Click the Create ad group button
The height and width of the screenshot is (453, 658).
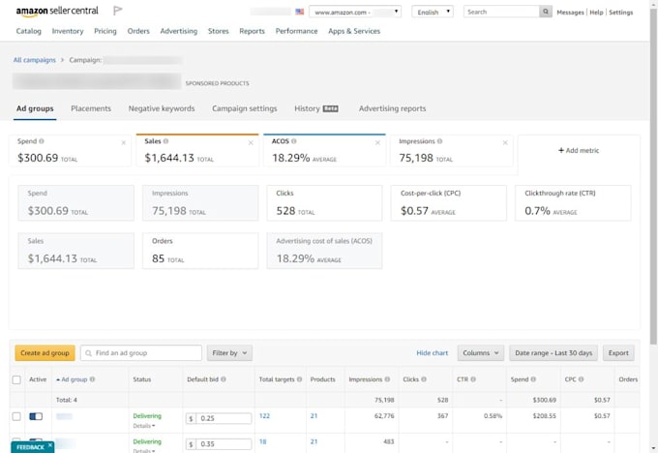(x=45, y=353)
